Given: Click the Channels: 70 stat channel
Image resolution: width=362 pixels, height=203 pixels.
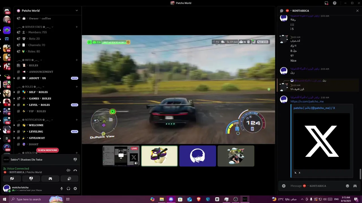Looking at the screenshot, I should click(47, 45).
